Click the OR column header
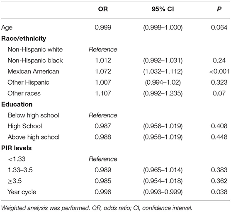This screenshot has width=231, height=212. pyautogui.click(x=103, y=9)
